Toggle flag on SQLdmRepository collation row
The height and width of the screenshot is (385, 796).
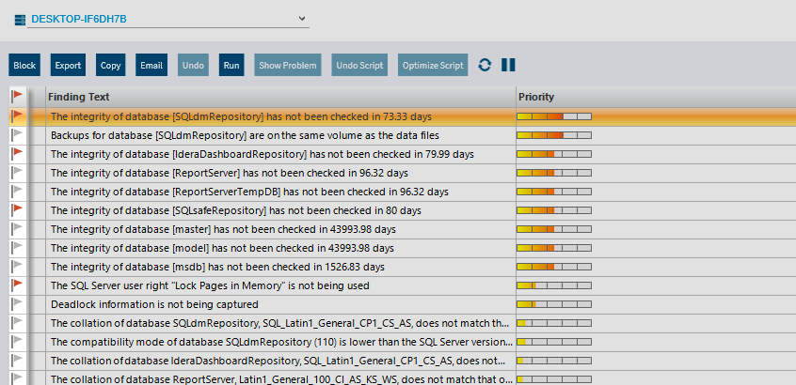[x=18, y=323]
